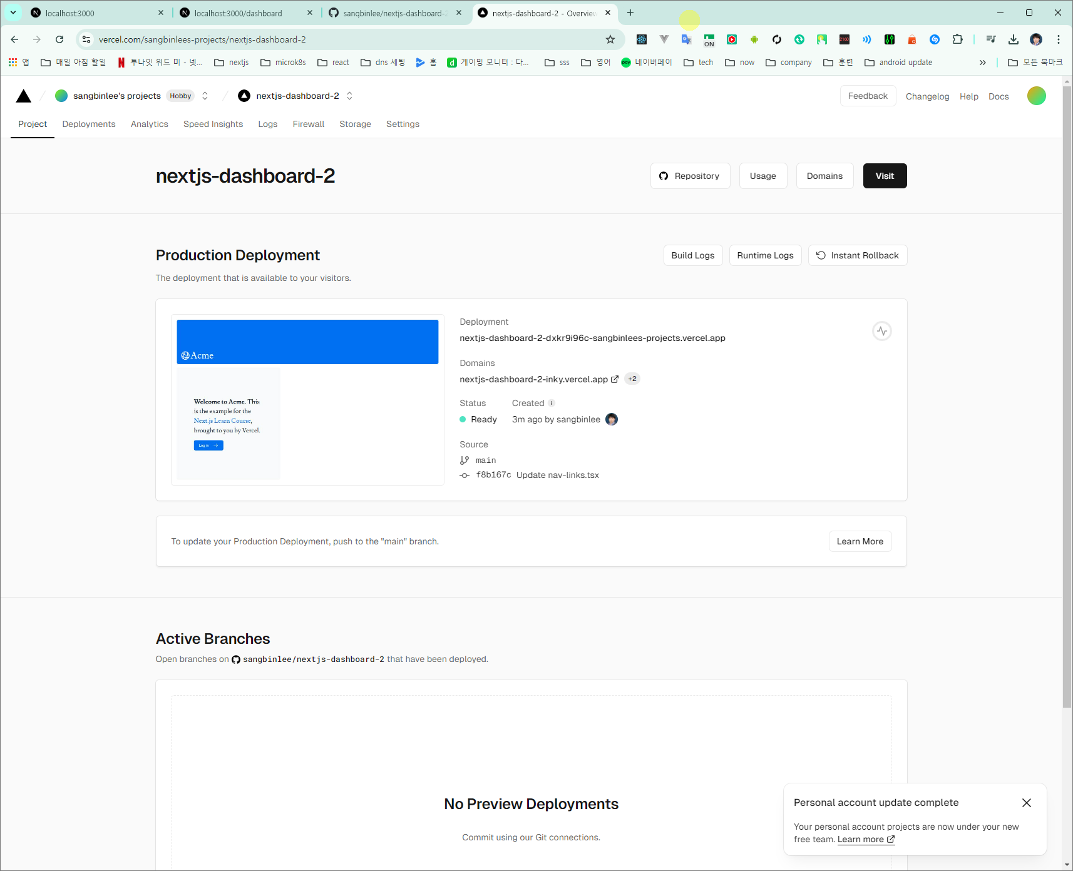
Task: Select the Storage tab
Action: (x=356, y=124)
